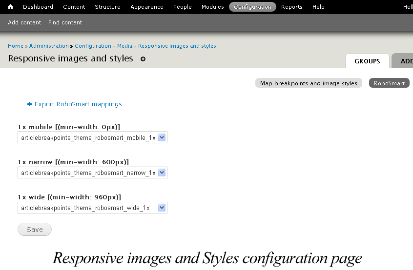
Task: Open the Structure menu item
Action: 107,7
